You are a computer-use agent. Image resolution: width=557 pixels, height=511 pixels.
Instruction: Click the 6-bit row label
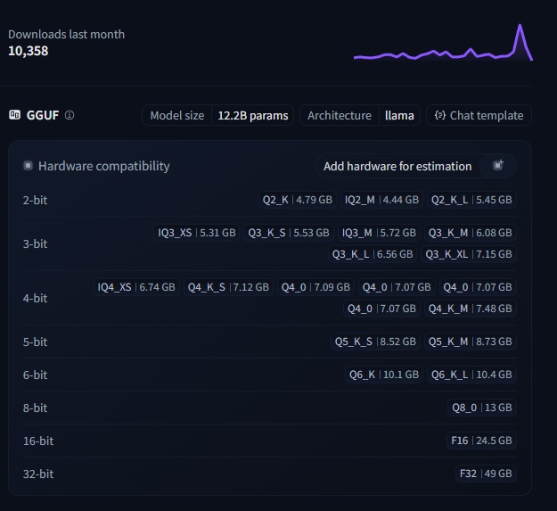point(35,375)
